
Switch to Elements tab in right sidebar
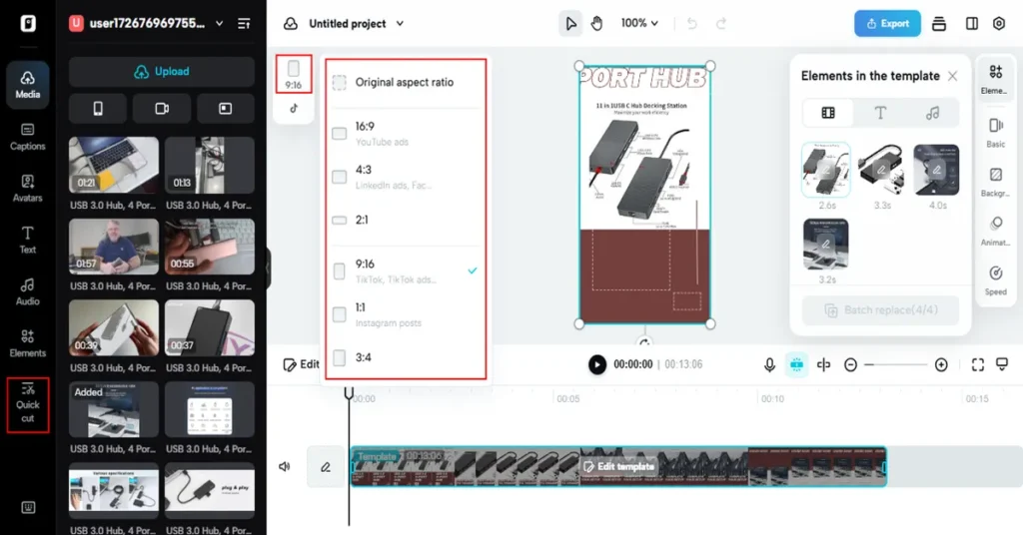[x=996, y=80]
